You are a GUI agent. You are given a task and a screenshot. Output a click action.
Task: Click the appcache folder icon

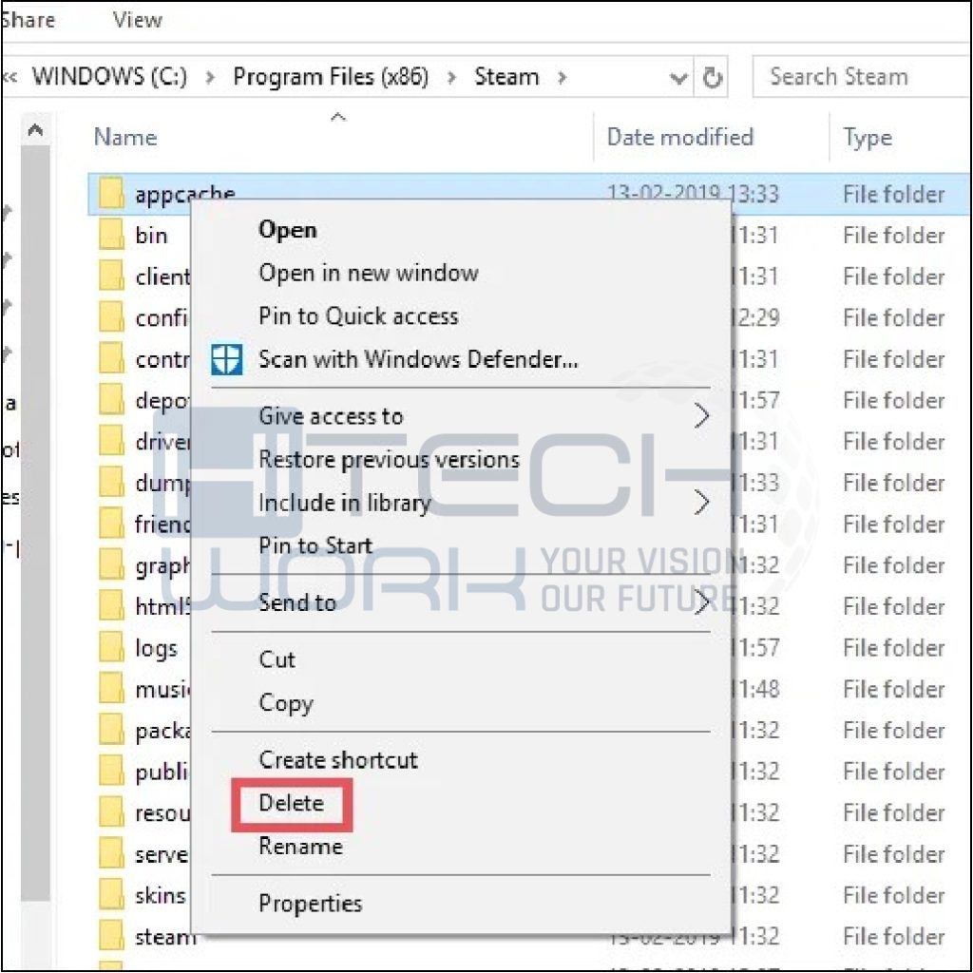112,194
